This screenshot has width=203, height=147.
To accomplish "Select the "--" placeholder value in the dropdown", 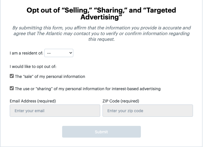I will coord(49,53).
